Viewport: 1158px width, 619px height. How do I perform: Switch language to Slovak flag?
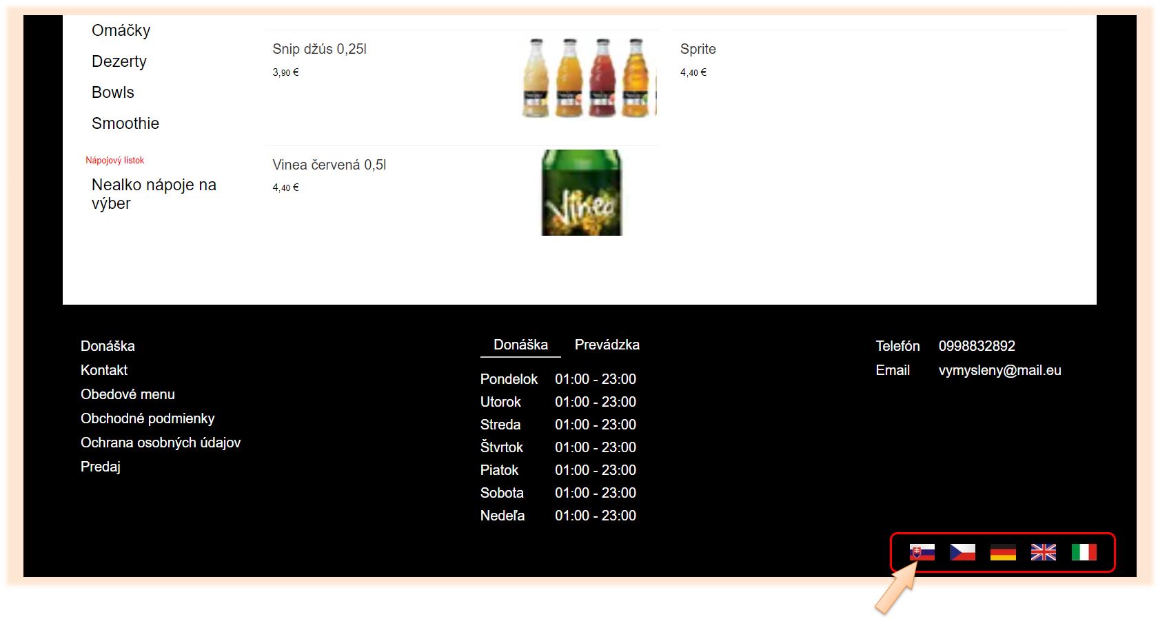click(922, 552)
